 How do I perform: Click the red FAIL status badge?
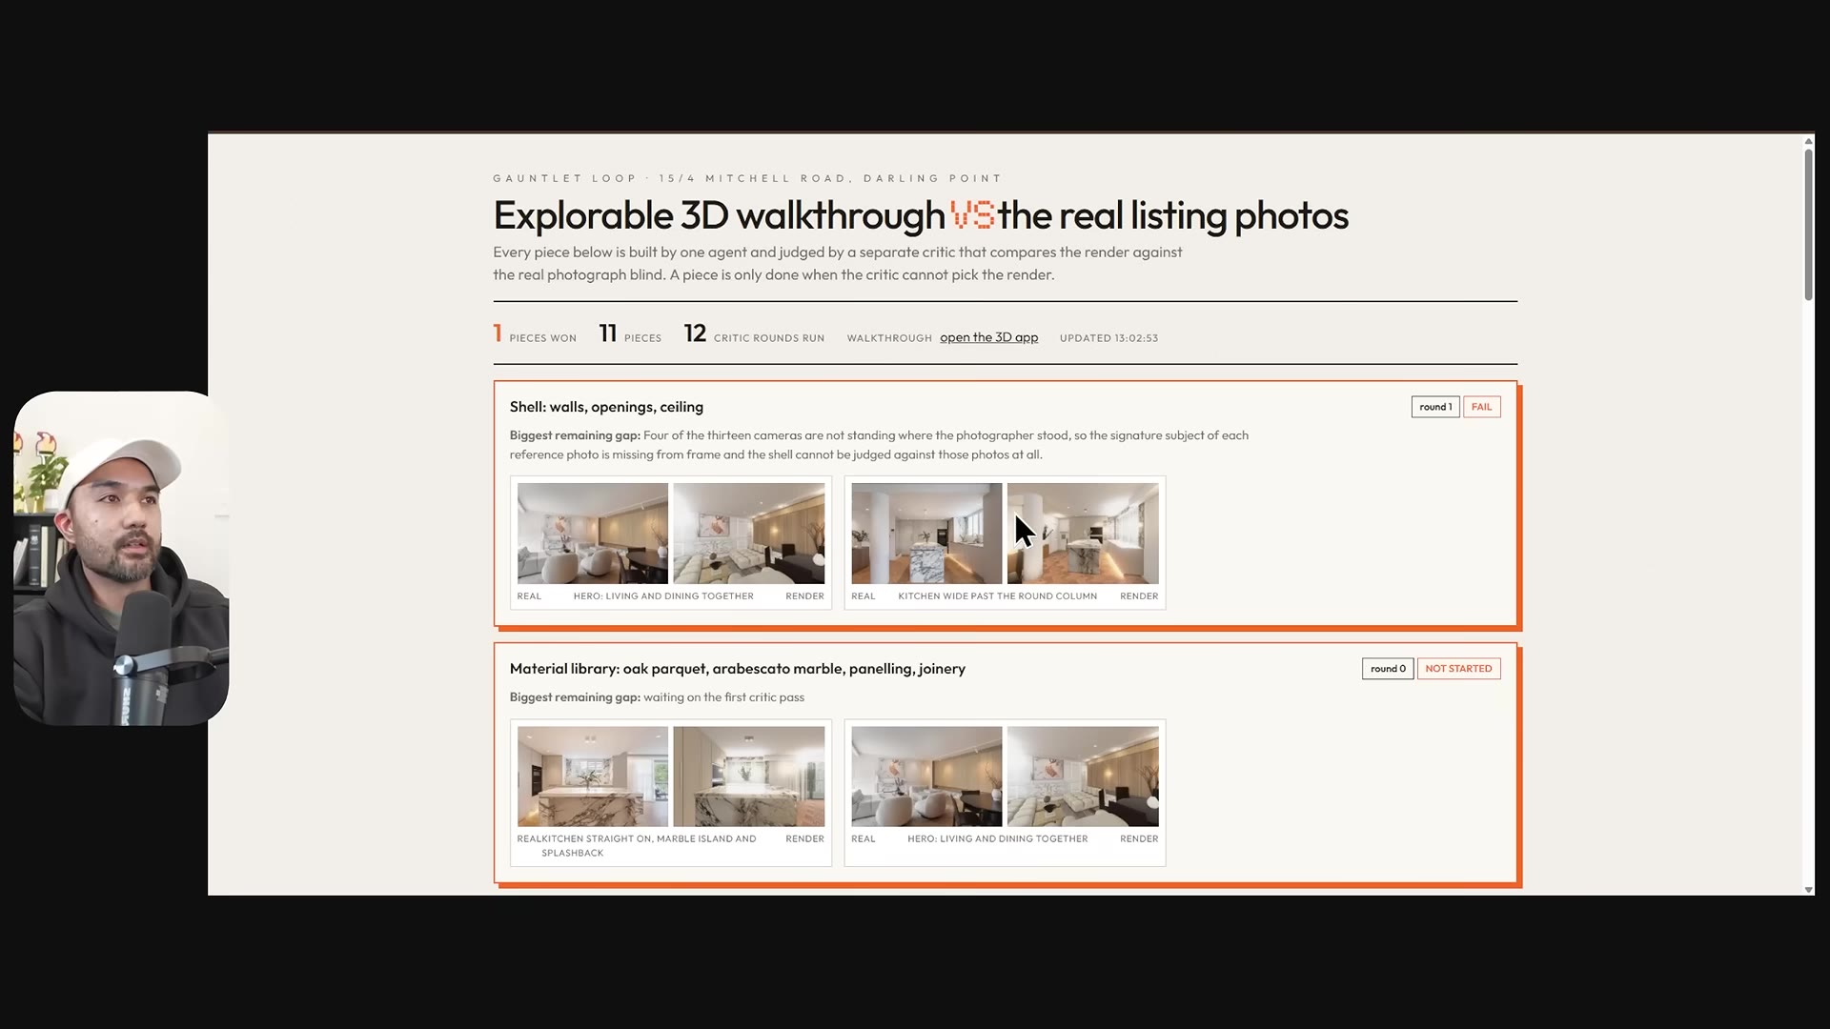tap(1481, 407)
